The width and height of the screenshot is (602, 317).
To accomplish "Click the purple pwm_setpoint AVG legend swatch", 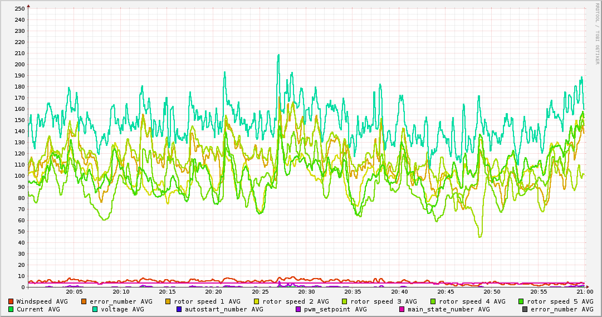I will click(298, 309).
